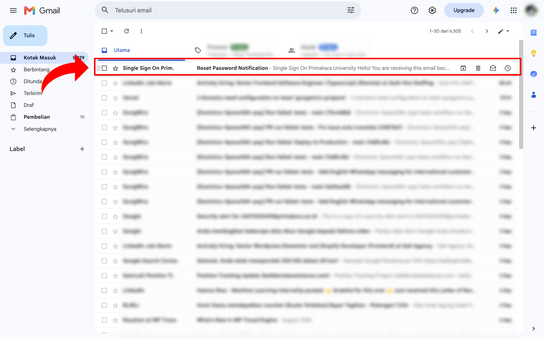Open the account profile avatar
Image resolution: width=544 pixels, height=339 pixels.
(531, 10)
